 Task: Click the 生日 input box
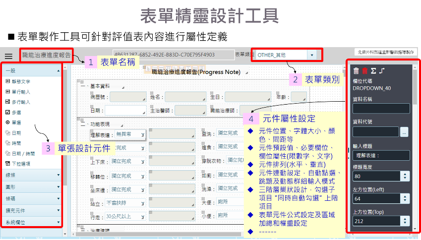[248, 97]
